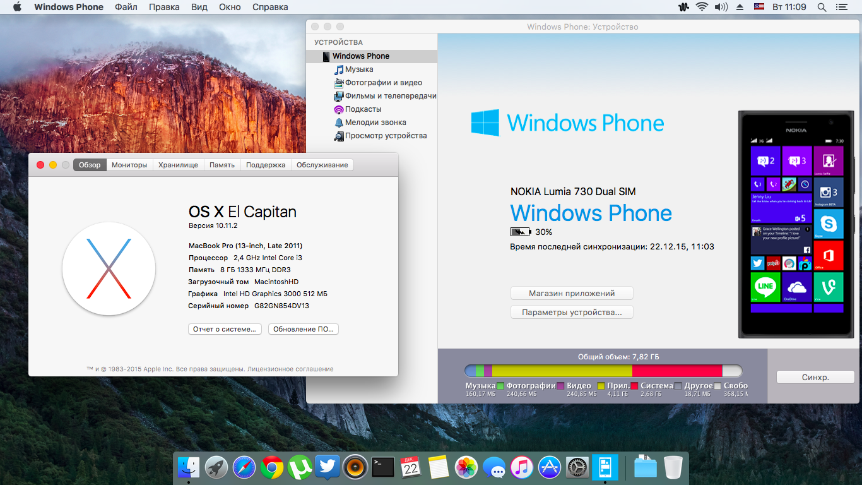Click the Windows logo in device view
The width and height of the screenshot is (862, 485).
coord(485,123)
